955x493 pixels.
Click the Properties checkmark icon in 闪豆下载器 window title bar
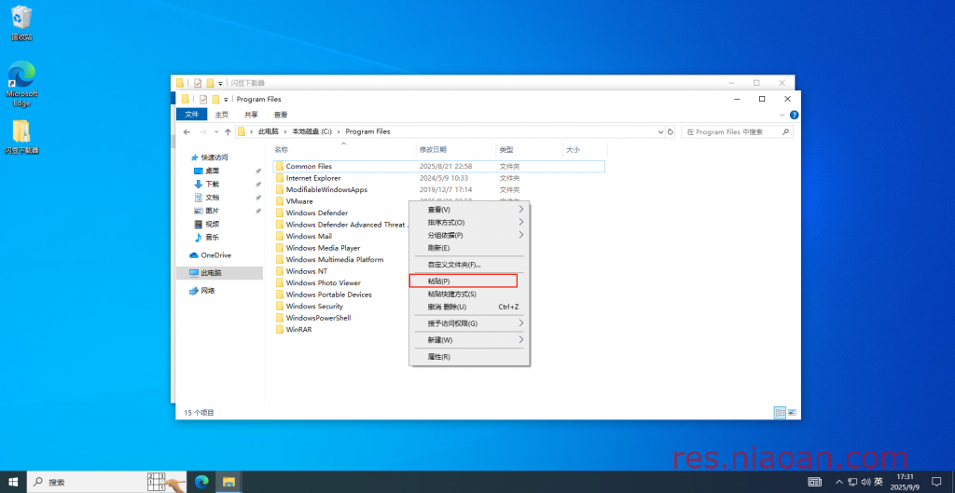(198, 83)
